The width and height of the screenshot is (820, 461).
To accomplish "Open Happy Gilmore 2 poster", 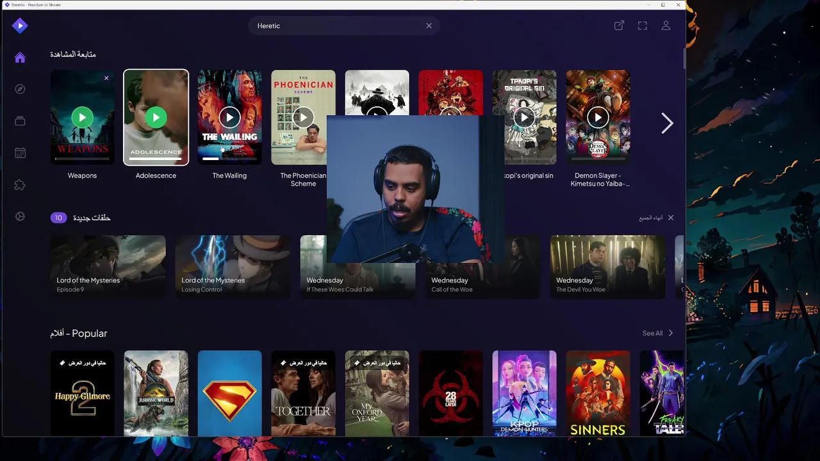I will click(82, 393).
